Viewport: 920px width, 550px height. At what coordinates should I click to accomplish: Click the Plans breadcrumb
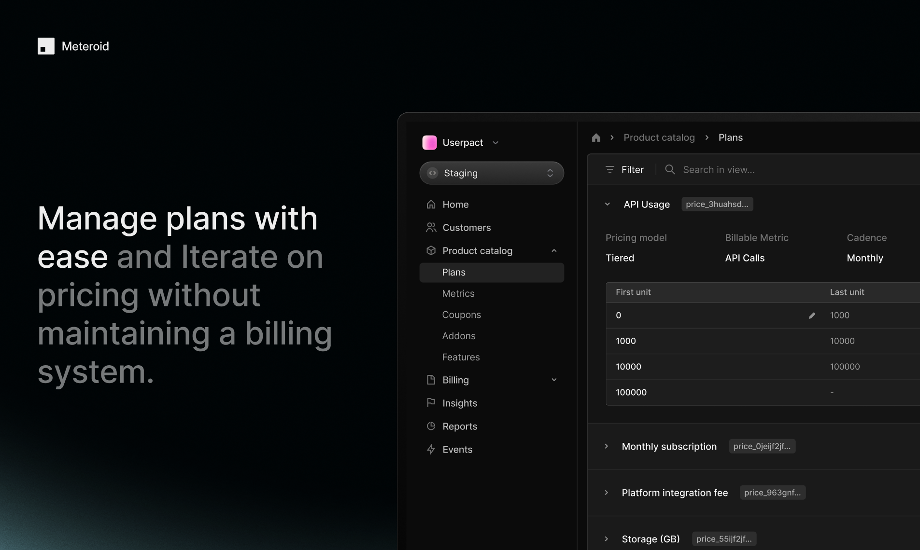[730, 137]
